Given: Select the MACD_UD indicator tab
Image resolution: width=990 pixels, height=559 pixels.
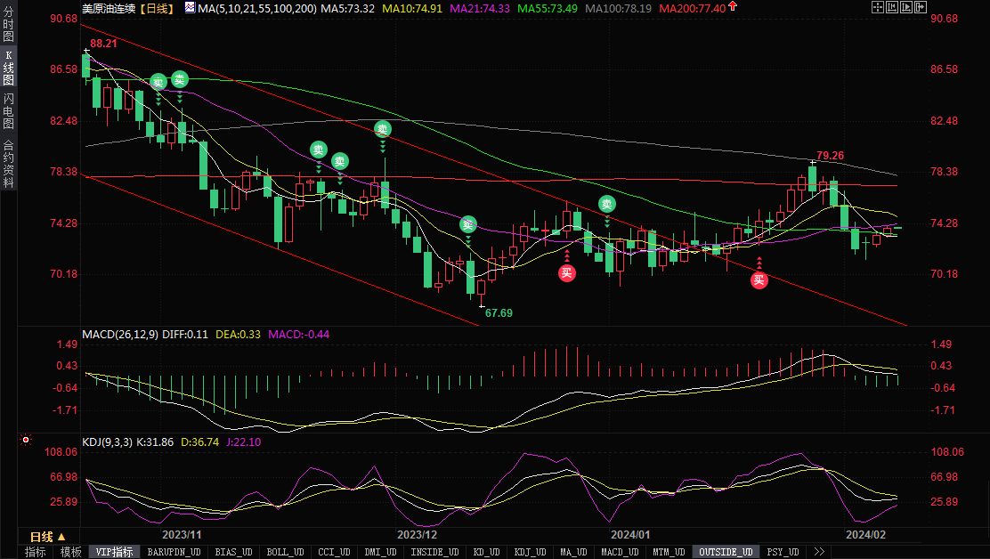Looking at the screenshot, I should point(618,552).
